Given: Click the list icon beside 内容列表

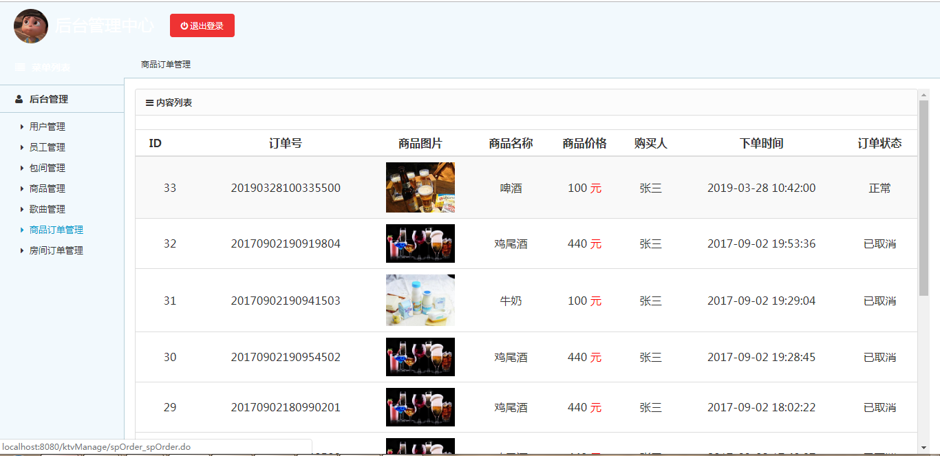Looking at the screenshot, I should [x=149, y=103].
